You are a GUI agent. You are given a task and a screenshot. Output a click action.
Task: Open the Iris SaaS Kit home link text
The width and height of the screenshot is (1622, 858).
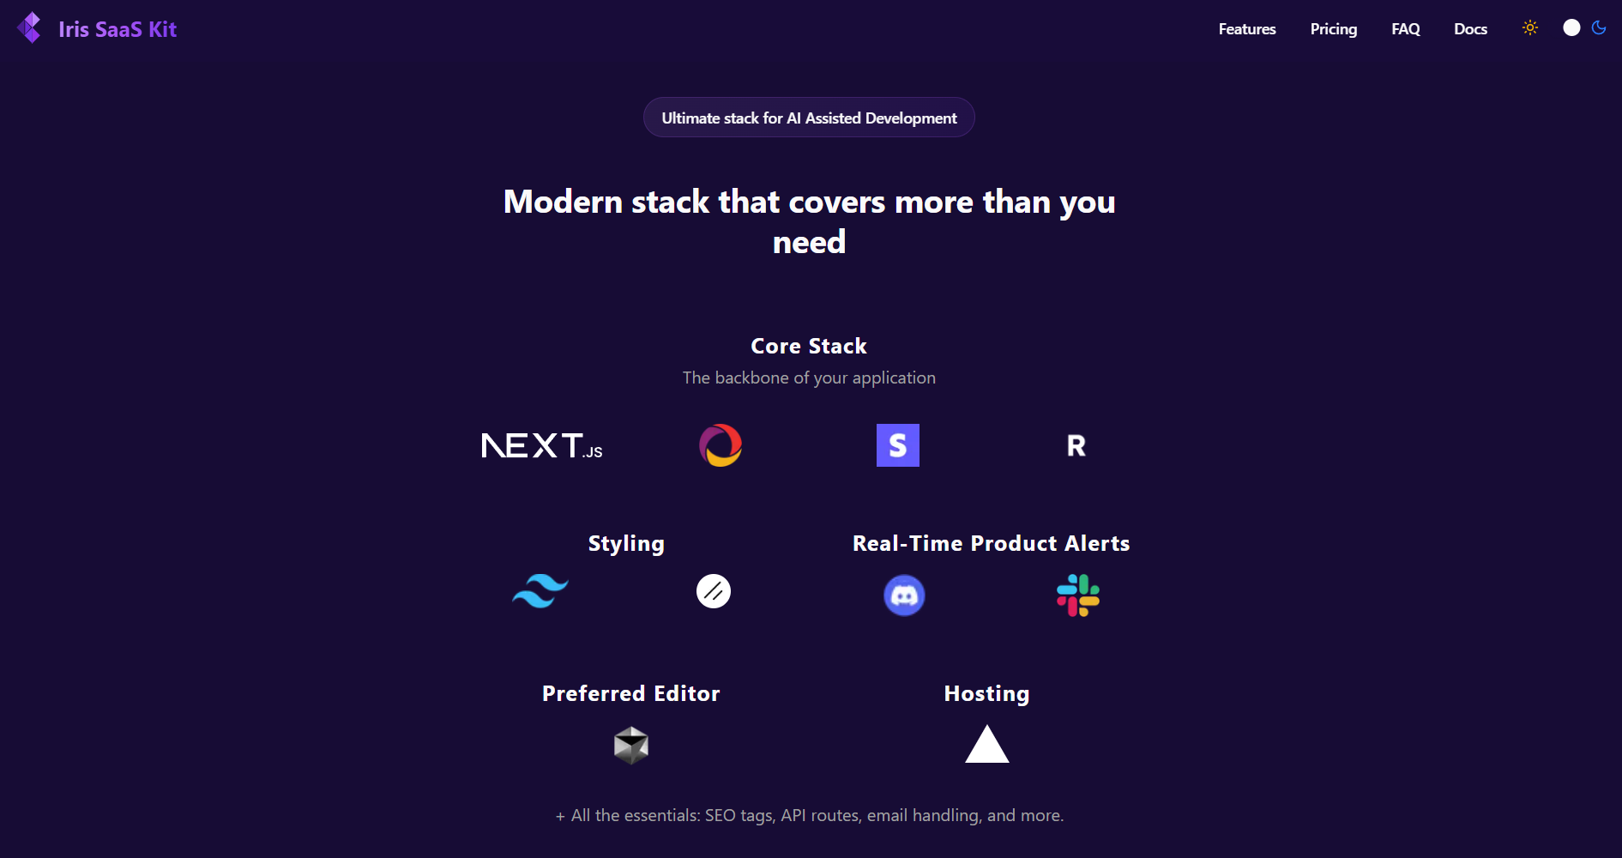point(118,29)
